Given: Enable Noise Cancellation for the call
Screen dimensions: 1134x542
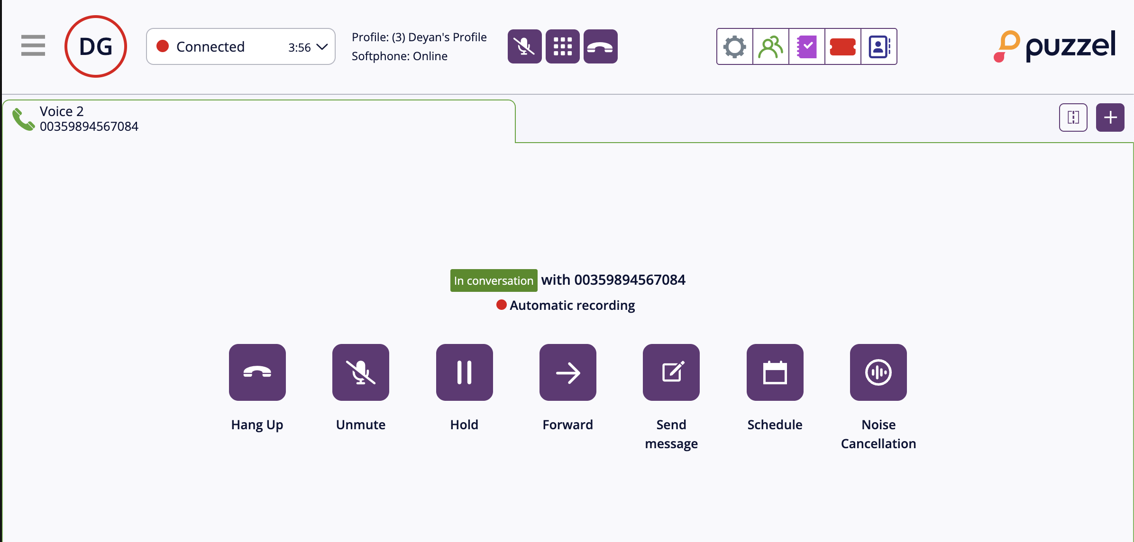Looking at the screenshot, I should click(878, 372).
